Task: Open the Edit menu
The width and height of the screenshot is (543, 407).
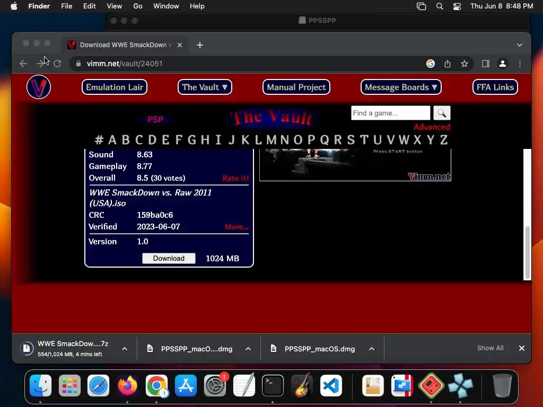Action: [89, 6]
